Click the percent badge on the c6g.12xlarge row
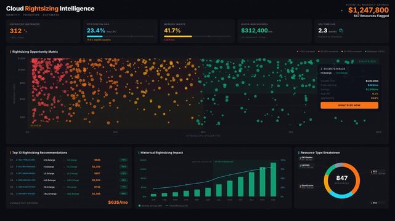The height and width of the screenshot is (221, 395). pos(123,193)
